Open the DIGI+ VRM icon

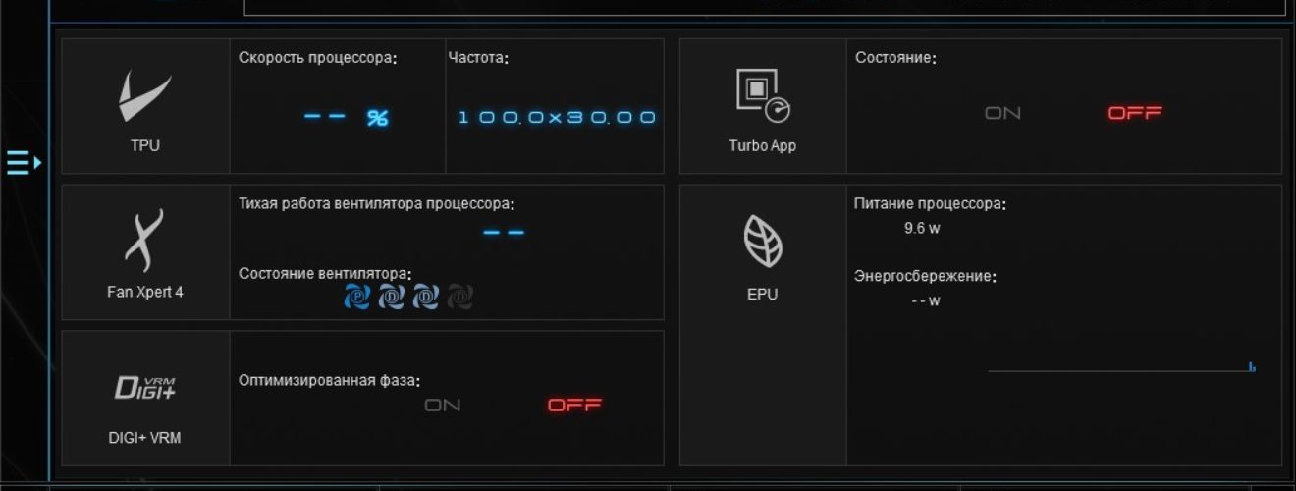[x=145, y=388]
